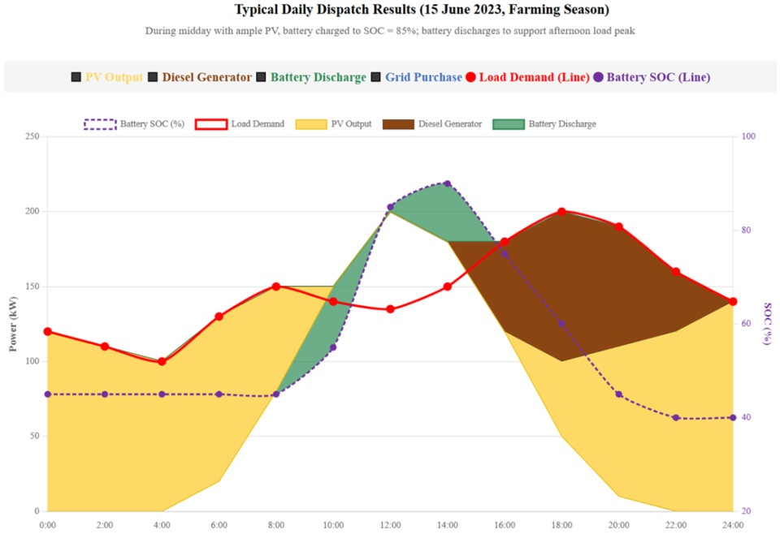Click the '18:00' x-axis tick label
Viewport: 780px width, 534px height.
tap(561, 525)
